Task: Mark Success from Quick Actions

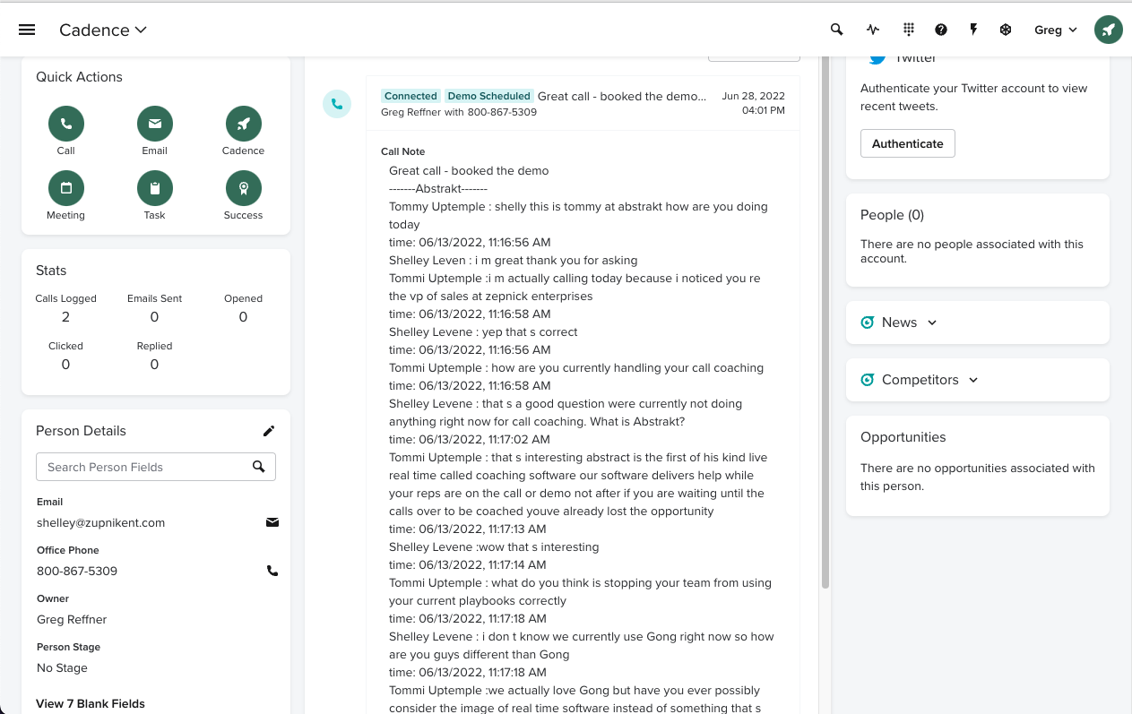Action: (x=244, y=188)
